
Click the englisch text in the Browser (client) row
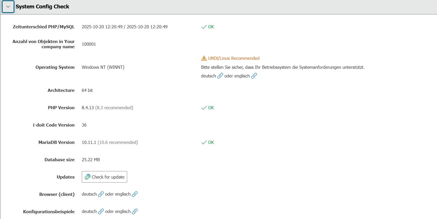(123, 194)
